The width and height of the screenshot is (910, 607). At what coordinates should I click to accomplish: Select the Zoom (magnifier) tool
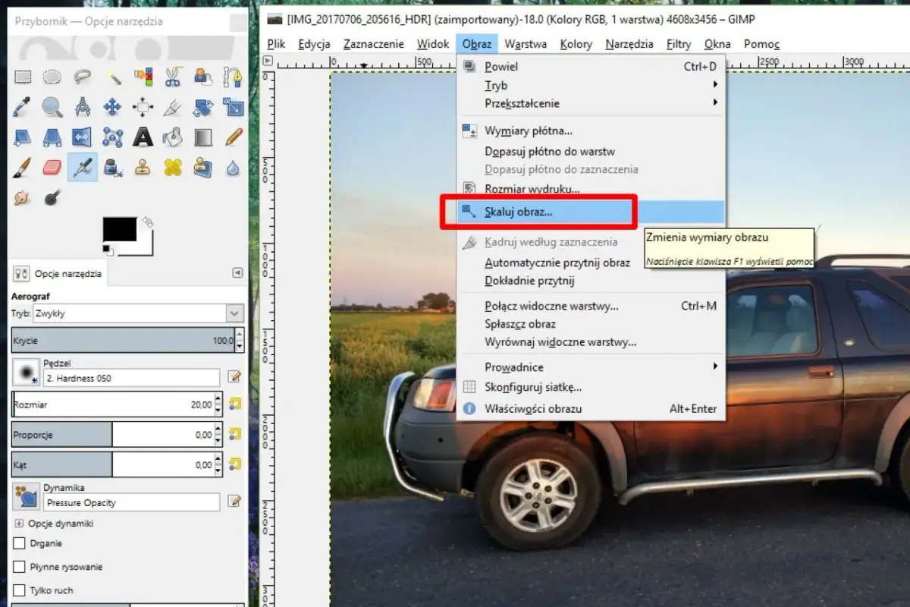point(52,107)
